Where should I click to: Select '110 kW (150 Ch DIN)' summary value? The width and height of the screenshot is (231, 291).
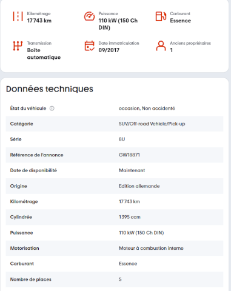pyautogui.click(x=118, y=24)
